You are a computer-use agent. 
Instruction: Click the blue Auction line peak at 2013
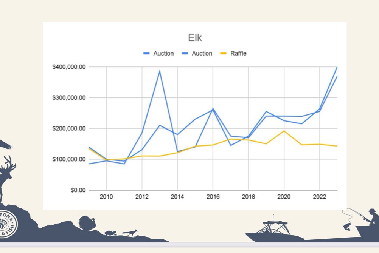point(160,71)
